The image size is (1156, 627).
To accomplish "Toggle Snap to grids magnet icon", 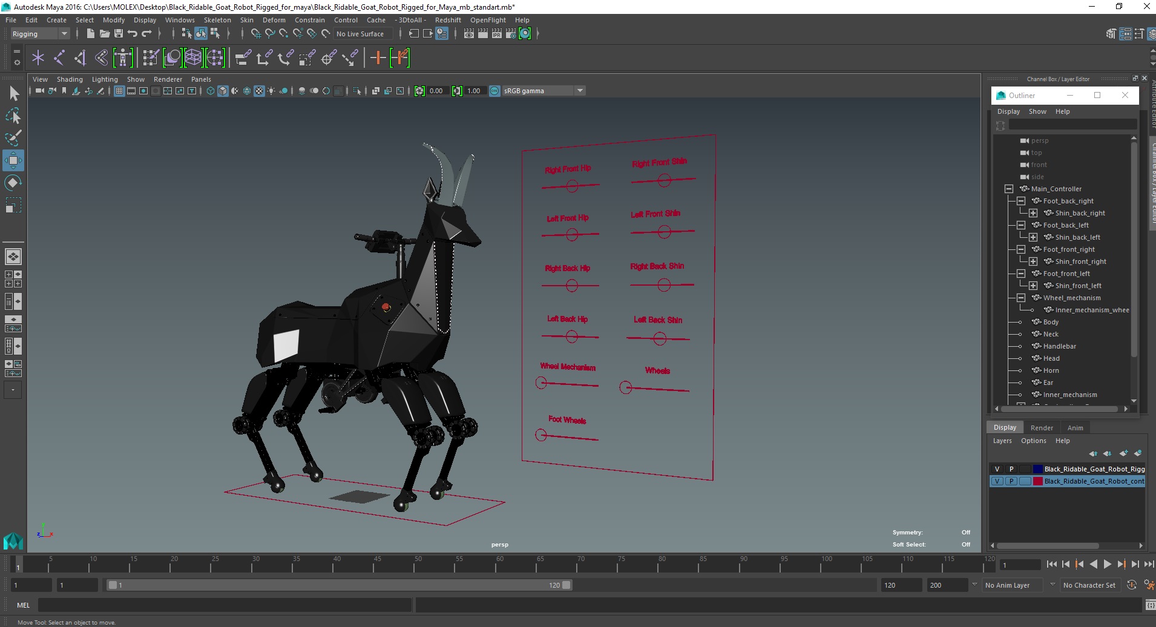I will point(255,34).
